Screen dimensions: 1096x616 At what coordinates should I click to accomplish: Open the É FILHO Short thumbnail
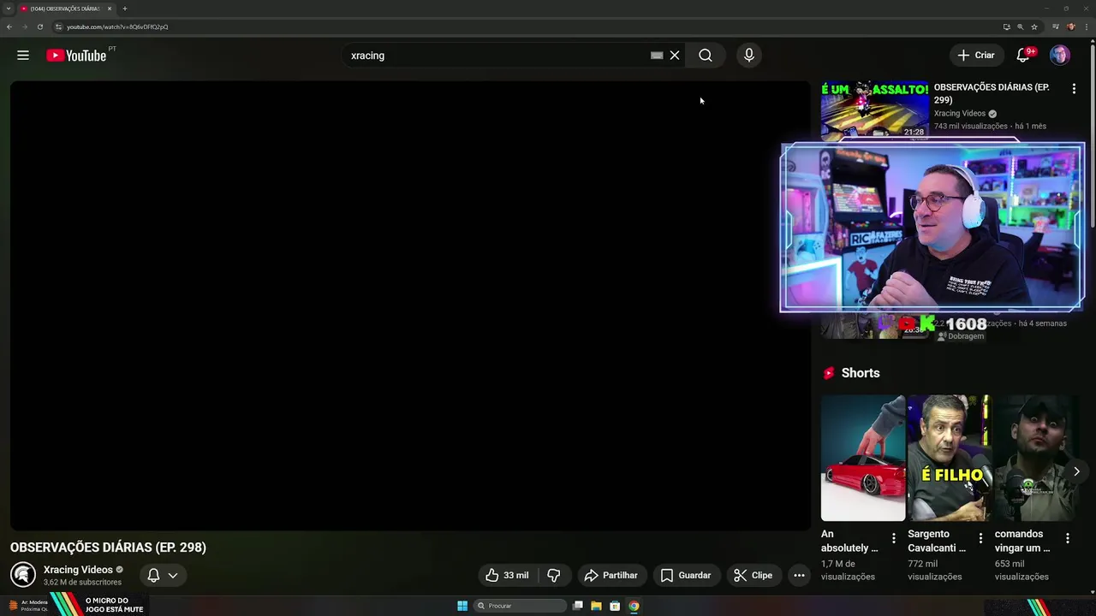[950, 458]
